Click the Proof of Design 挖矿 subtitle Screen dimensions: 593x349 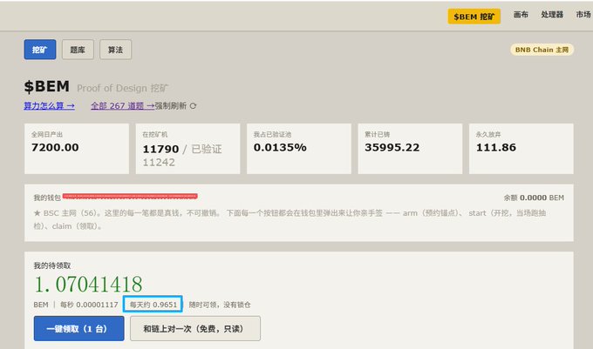pyautogui.click(x=123, y=88)
